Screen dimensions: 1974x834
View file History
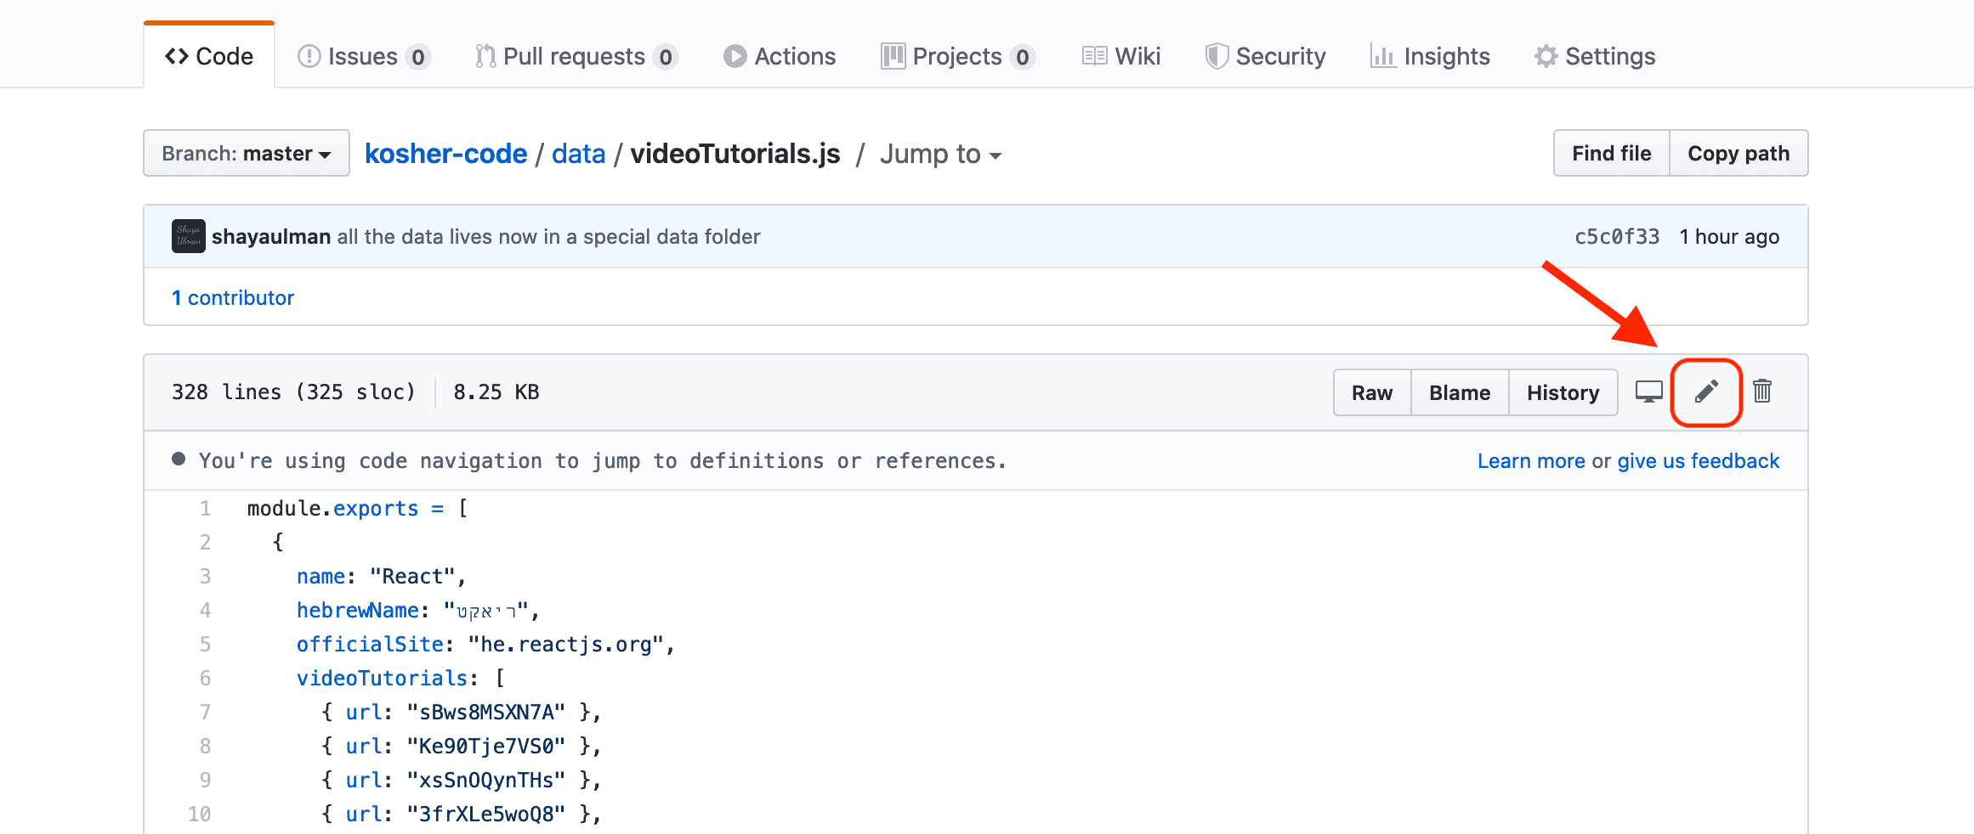pyautogui.click(x=1563, y=392)
